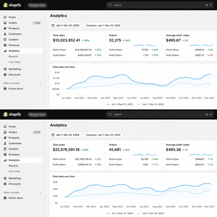Click the magnifier icon in the 2023 search bar
217x217 pixels.
coord(110,5)
